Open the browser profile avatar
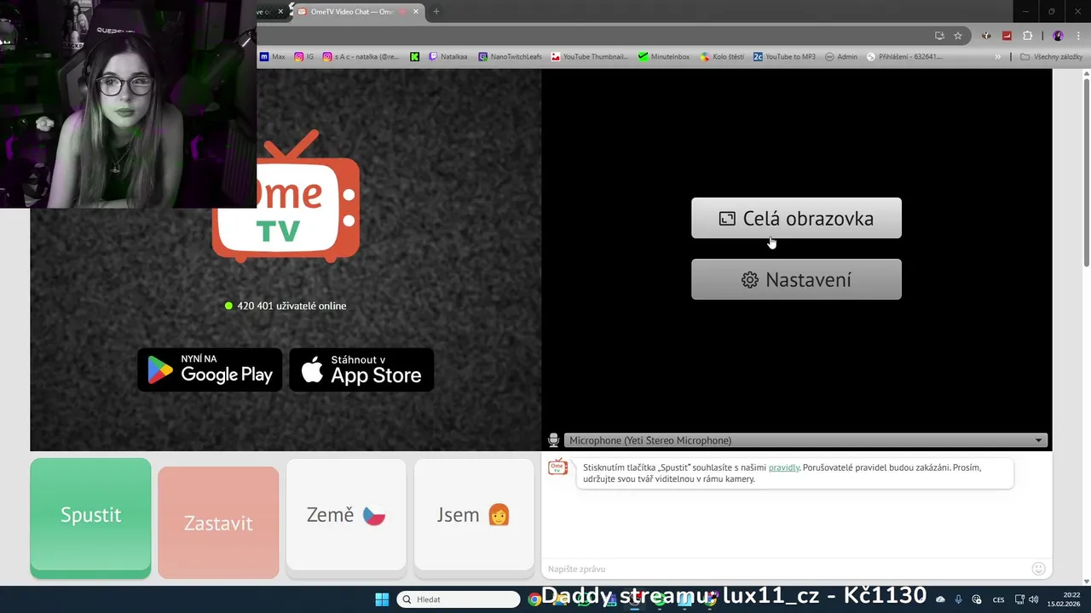 (x=1058, y=36)
